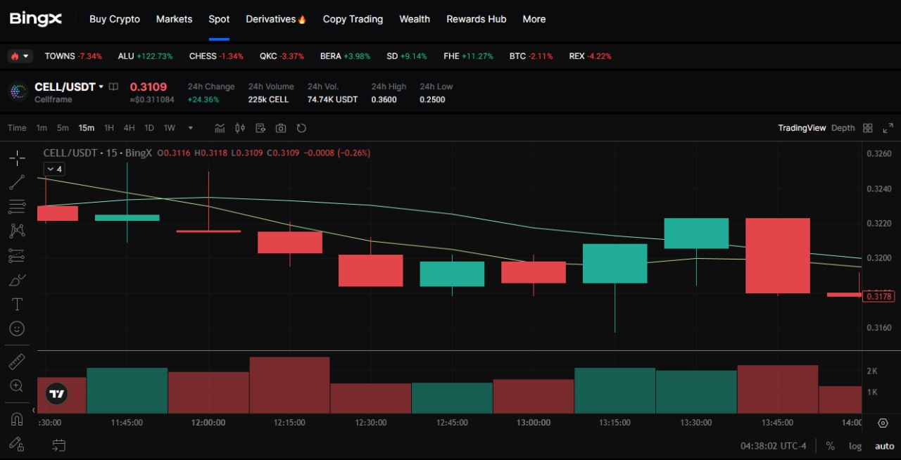
Task: Click the BTC ticker in hot list
Action: coord(517,56)
